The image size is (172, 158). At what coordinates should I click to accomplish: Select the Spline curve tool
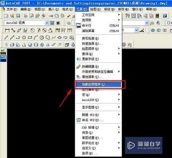point(54,38)
